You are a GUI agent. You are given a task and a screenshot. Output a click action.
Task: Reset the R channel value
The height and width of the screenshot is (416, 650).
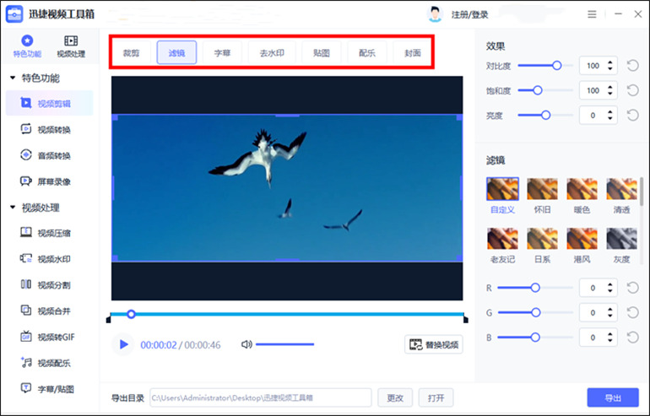point(632,288)
